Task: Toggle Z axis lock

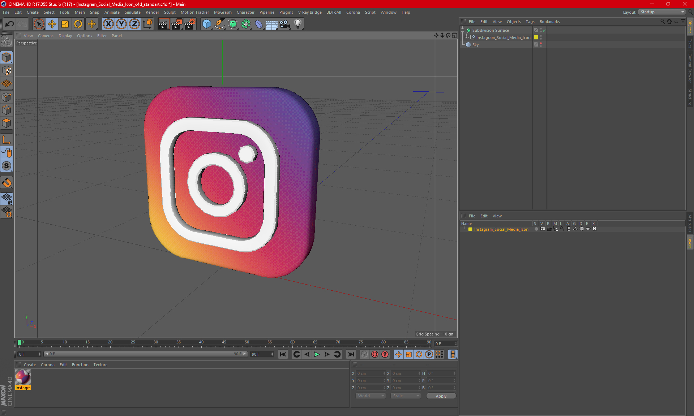Action: click(x=134, y=24)
